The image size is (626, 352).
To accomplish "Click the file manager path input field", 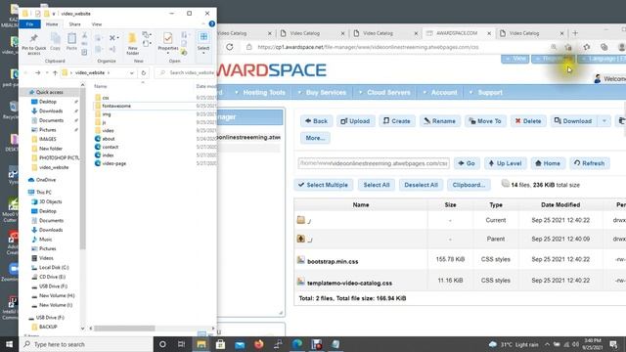I will 374,163.
